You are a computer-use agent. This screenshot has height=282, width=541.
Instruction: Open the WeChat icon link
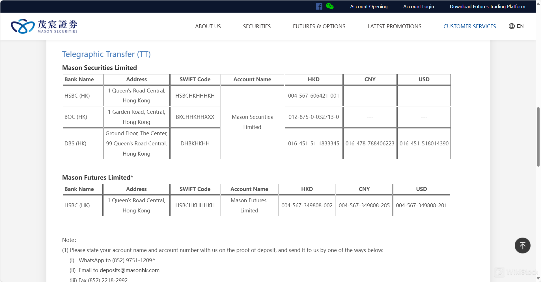329,6
